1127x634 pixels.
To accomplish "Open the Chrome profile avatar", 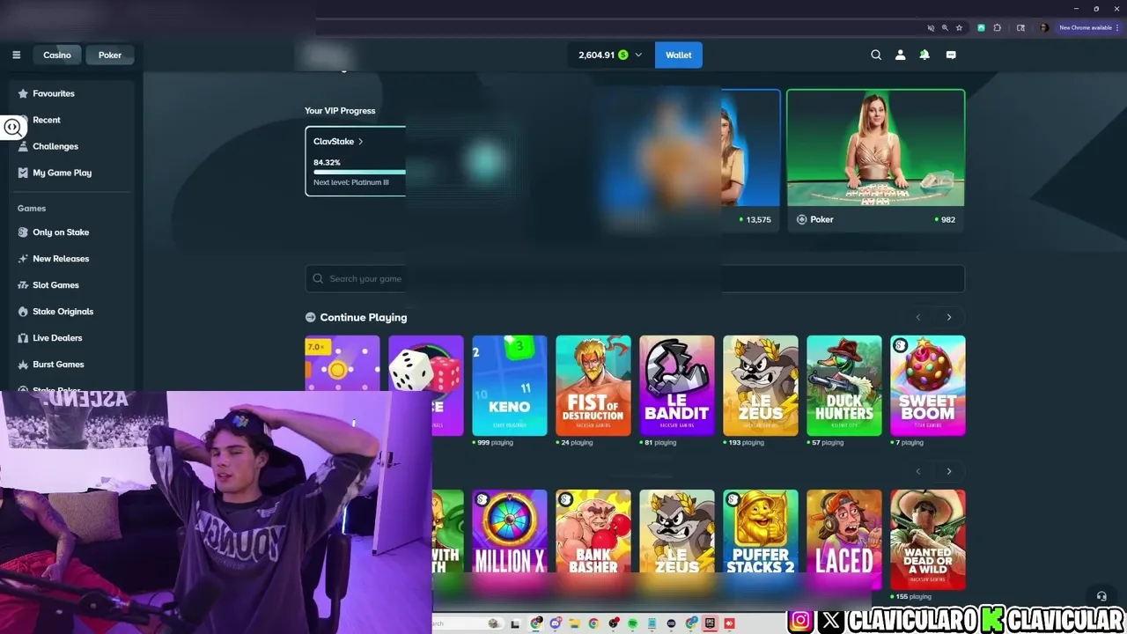I will pos(1044,28).
